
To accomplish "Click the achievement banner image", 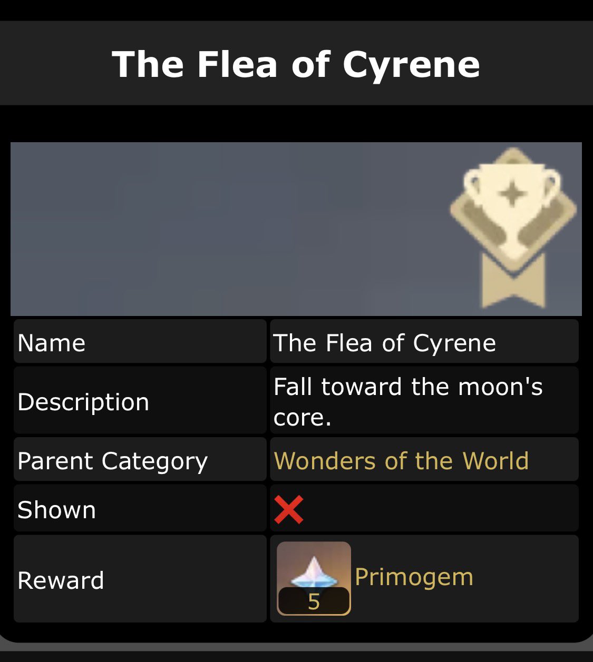I will click(296, 229).
